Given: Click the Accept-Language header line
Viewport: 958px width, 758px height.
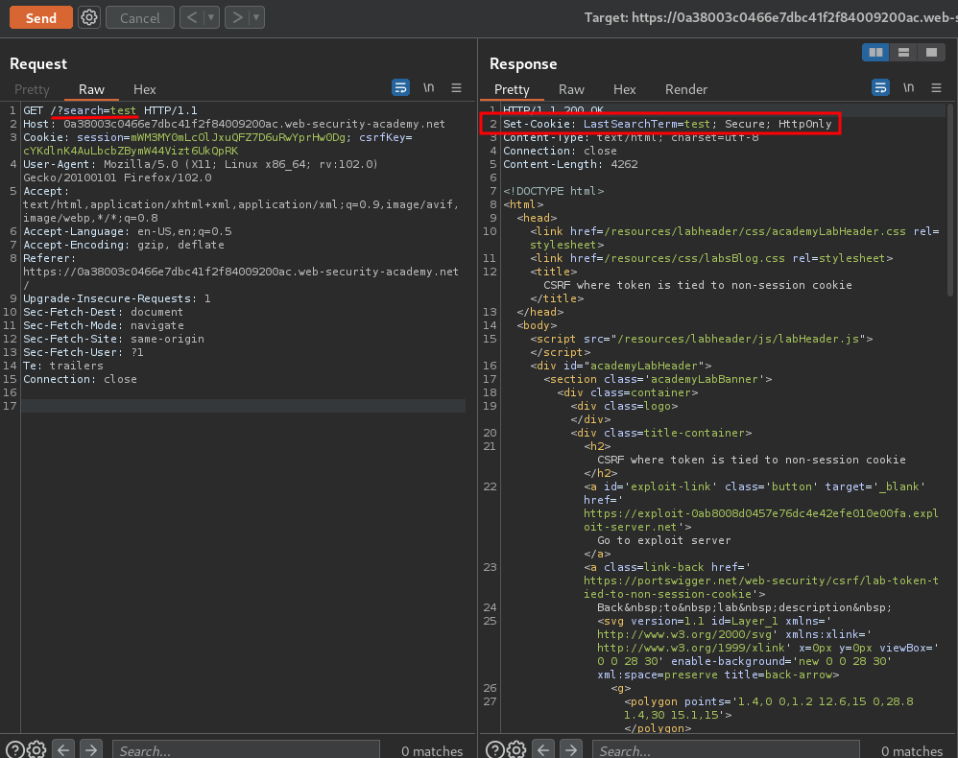Looking at the screenshot, I should [x=127, y=231].
